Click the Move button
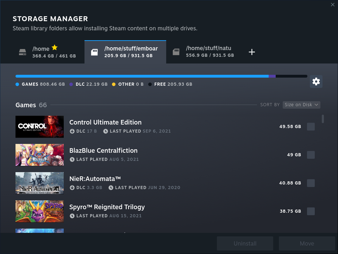Image resolution: width=338 pixels, height=254 pixels. coord(307,243)
